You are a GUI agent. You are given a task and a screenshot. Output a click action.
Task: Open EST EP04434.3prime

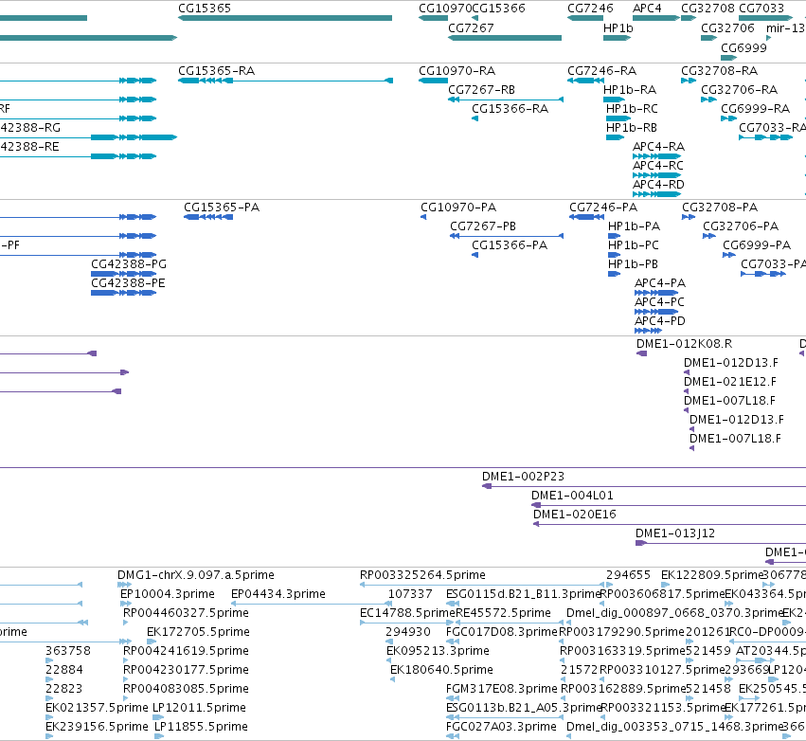(312, 604)
